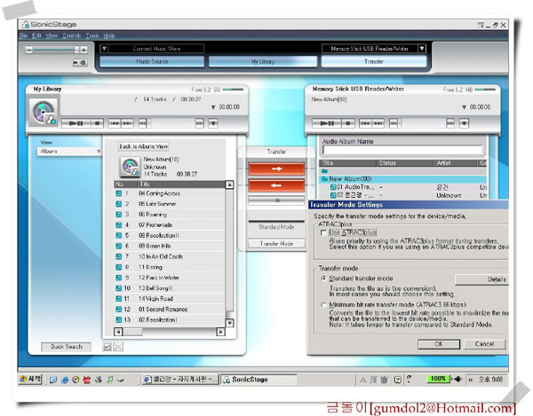The height and width of the screenshot is (416, 533).
Task: Skip to next track in My Library
Action: point(127,123)
